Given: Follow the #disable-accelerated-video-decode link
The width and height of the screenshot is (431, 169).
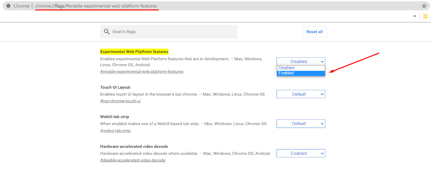Looking at the screenshot, I should [133, 160].
